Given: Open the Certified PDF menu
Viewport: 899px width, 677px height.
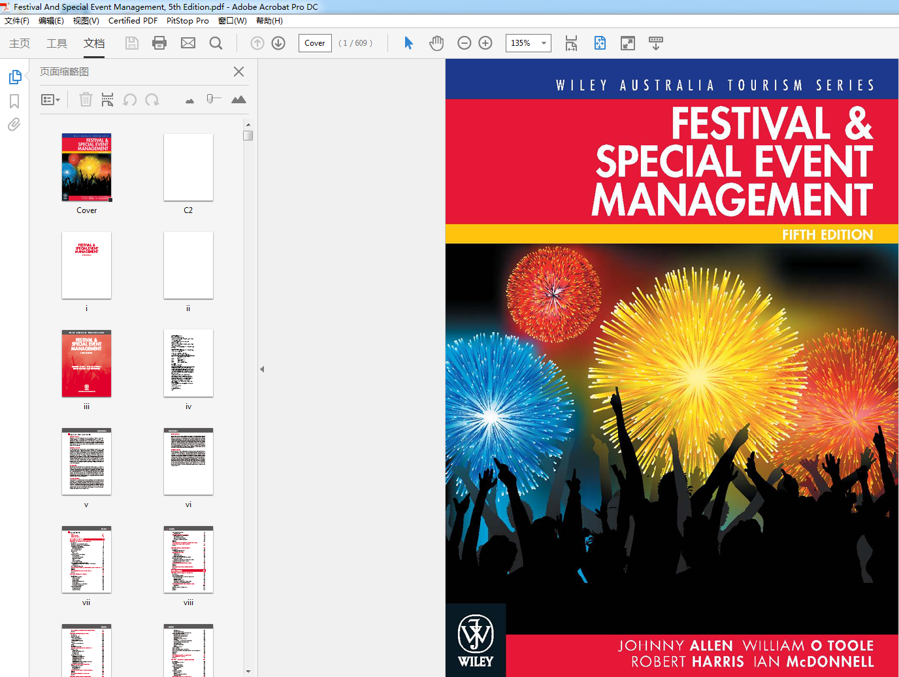Looking at the screenshot, I should tap(133, 21).
